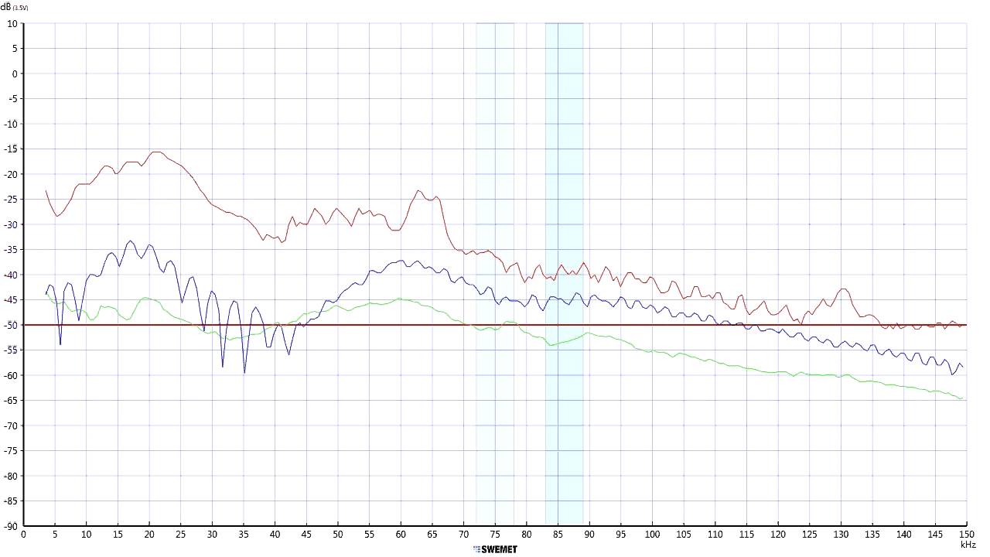Image resolution: width=990 pixels, height=557 pixels.
Task: Click the 20 kHz axis tick label
Action: click(x=149, y=535)
